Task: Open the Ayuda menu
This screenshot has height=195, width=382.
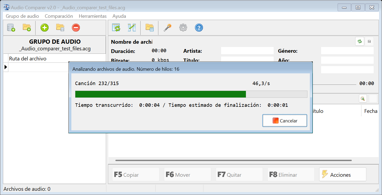Action: pos(119,16)
